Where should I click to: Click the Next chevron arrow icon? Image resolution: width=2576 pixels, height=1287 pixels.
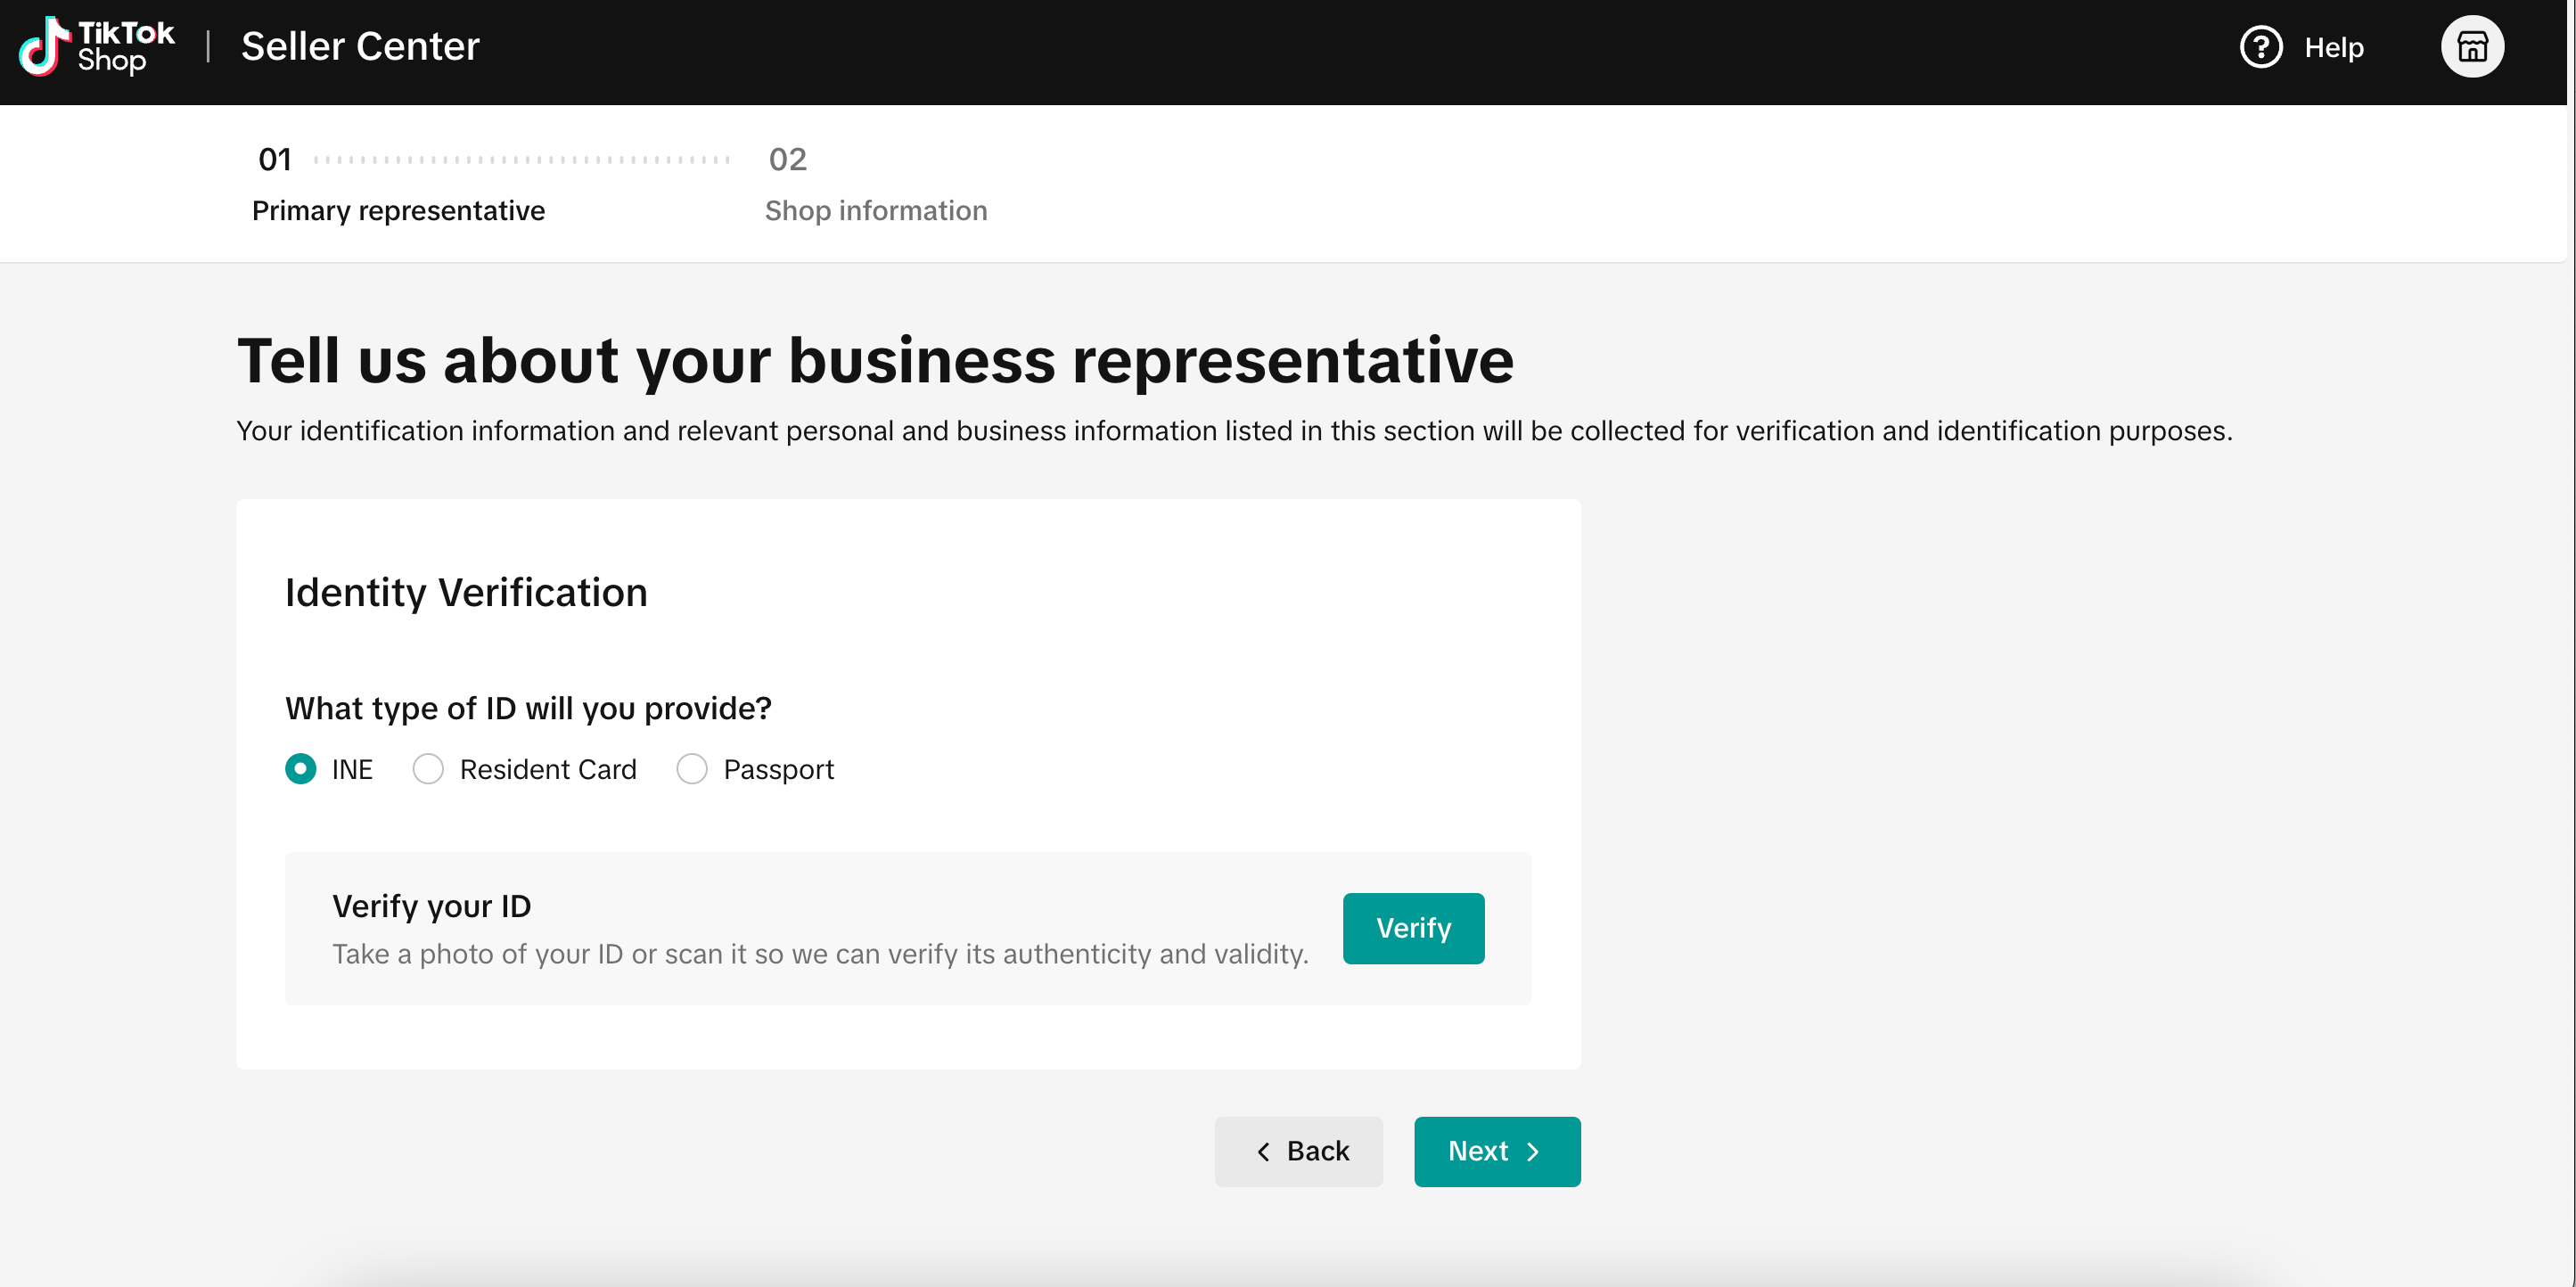(x=1532, y=1152)
